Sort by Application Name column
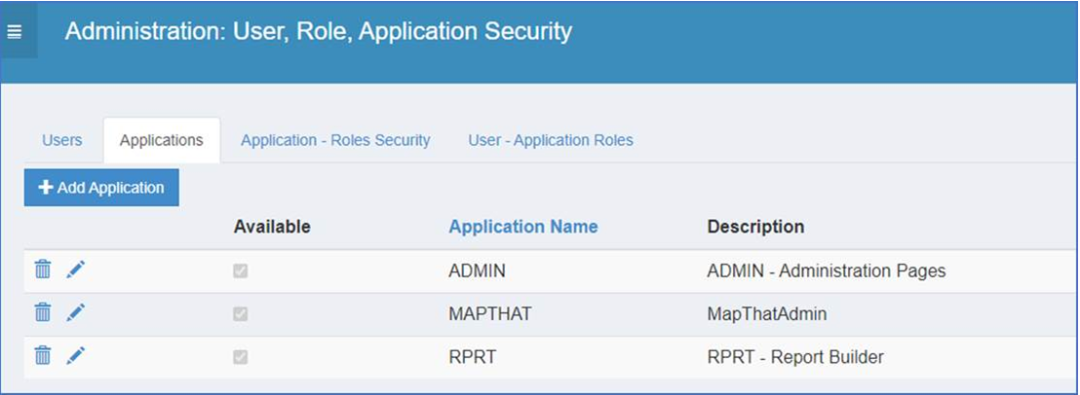The width and height of the screenshot is (1080, 395). point(522,227)
